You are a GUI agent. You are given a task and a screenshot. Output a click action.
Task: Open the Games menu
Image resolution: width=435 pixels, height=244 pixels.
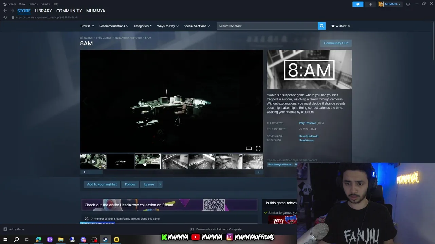click(x=45, y=4)
